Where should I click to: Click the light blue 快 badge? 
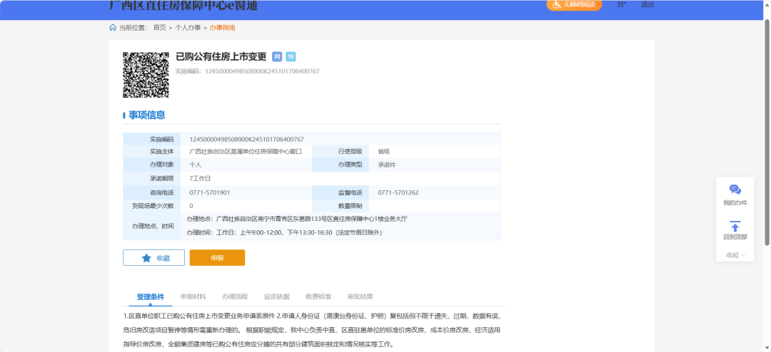click(x=291, y=57)
